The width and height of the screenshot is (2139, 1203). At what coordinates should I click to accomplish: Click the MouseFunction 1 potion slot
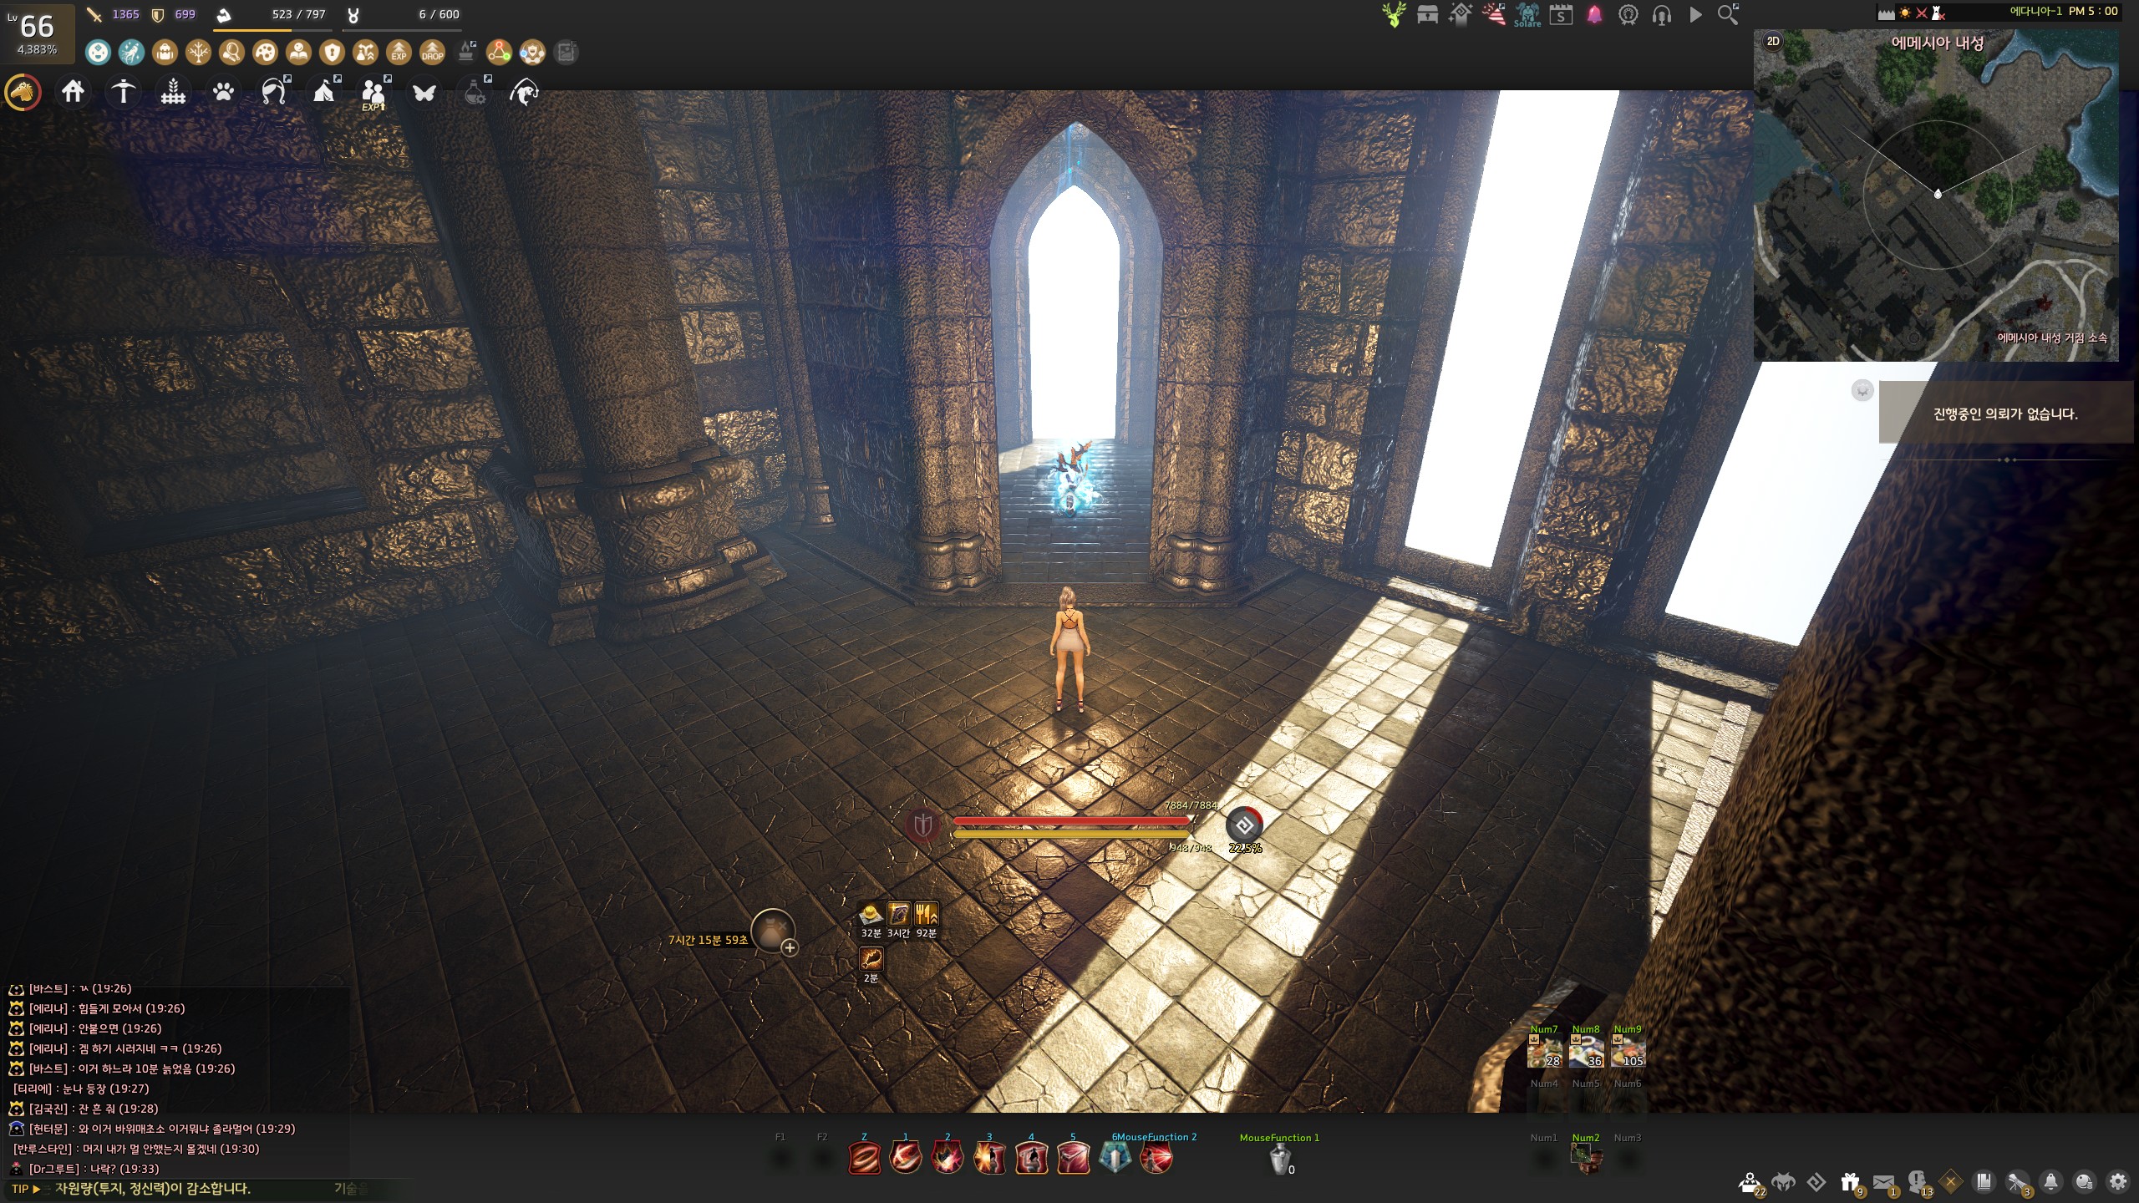coord(1280,1159)
